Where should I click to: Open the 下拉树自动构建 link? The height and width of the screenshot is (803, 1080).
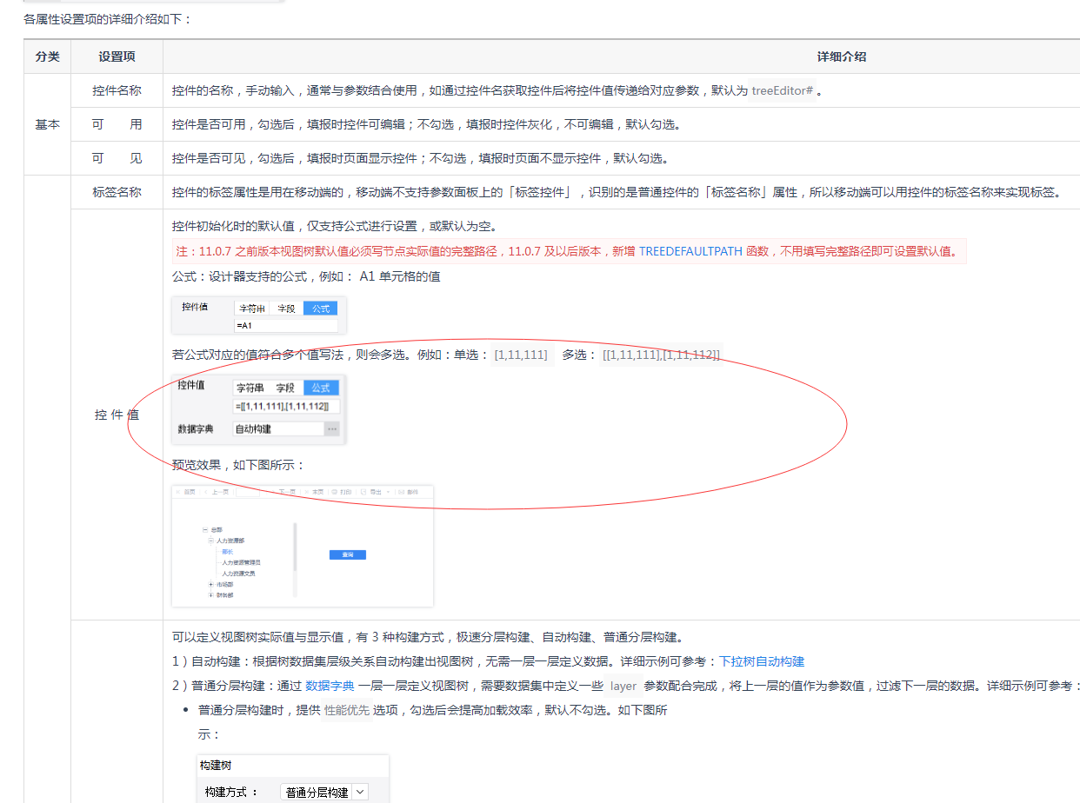761,661
